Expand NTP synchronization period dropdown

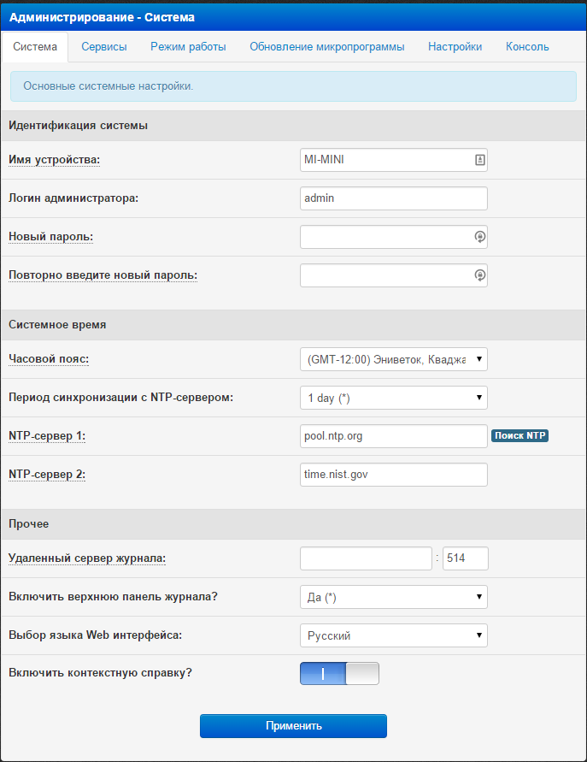click(393, 398)
